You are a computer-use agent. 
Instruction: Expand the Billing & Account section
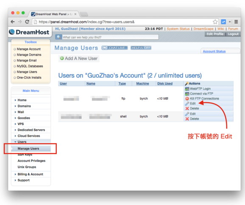pyautogui.click(x=30, y=174)
